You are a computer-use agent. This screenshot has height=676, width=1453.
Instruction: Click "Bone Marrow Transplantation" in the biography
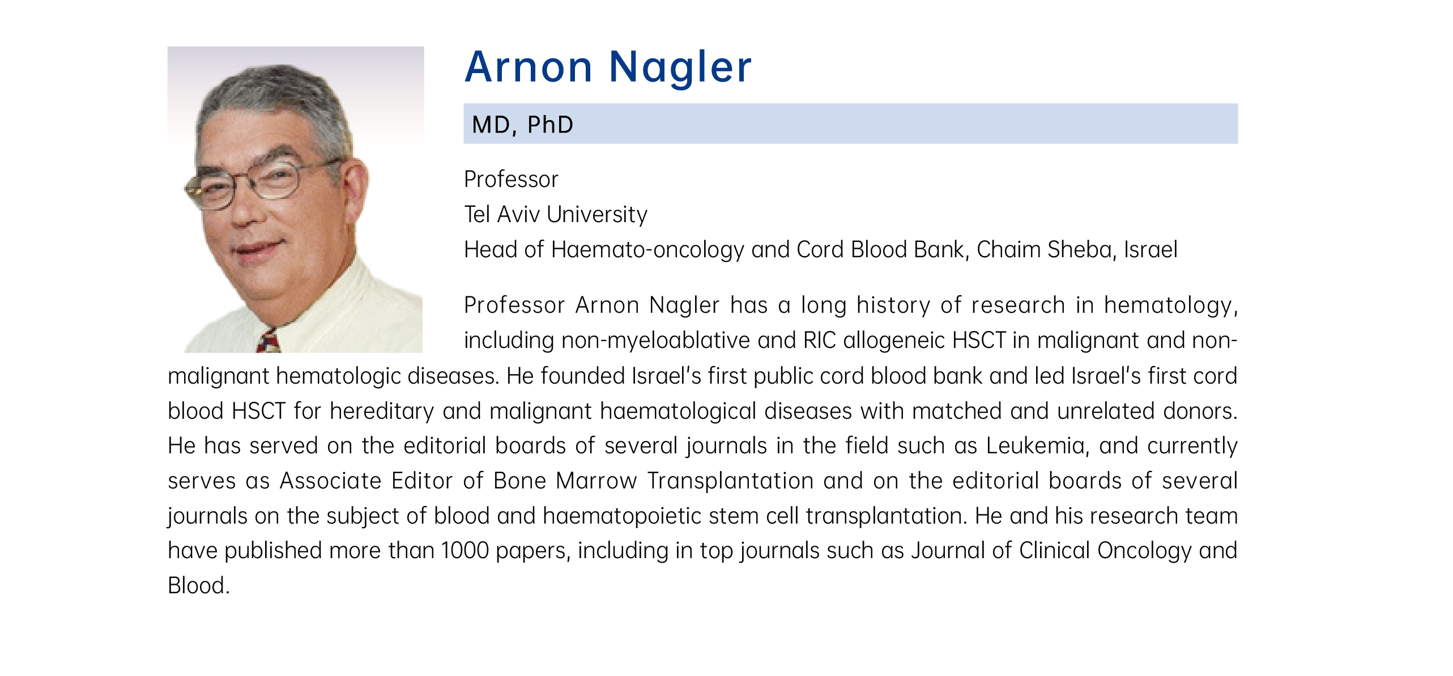tap(654, 481)
